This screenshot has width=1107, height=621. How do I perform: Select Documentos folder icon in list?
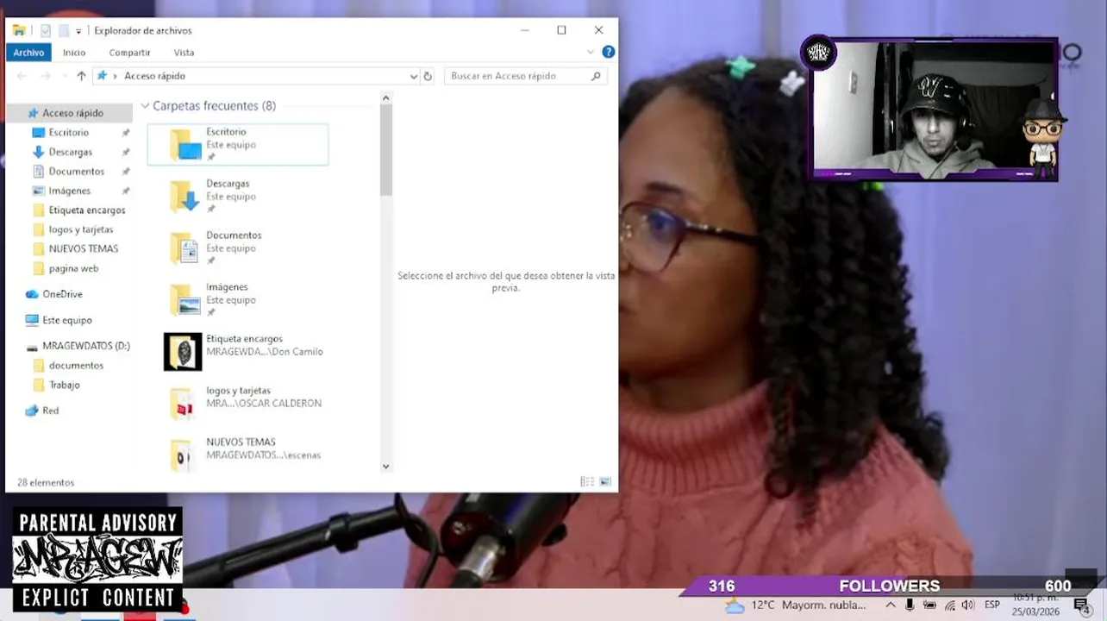185,248
